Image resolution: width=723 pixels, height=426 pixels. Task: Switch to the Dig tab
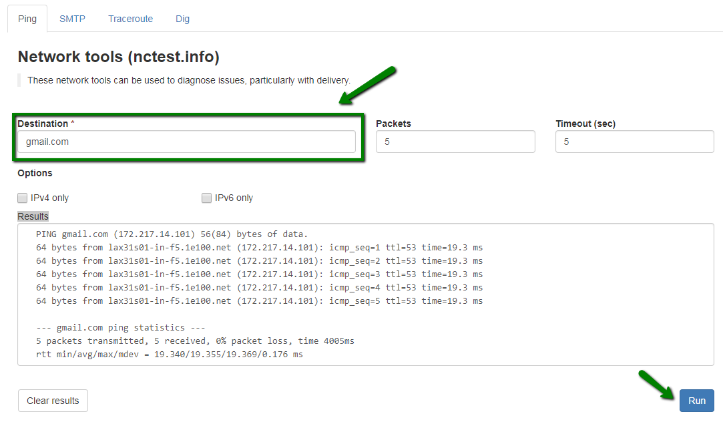click(183, 19)
